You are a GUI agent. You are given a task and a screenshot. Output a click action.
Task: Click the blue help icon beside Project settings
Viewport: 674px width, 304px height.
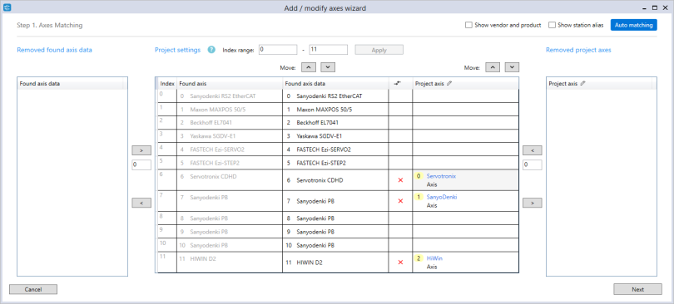click(211, 50)
